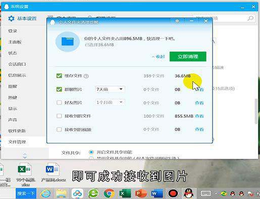Screen dimensions: 260x199
Task: Click the 系统设置 window vertical scrollbar
Action: click(256, 111)
